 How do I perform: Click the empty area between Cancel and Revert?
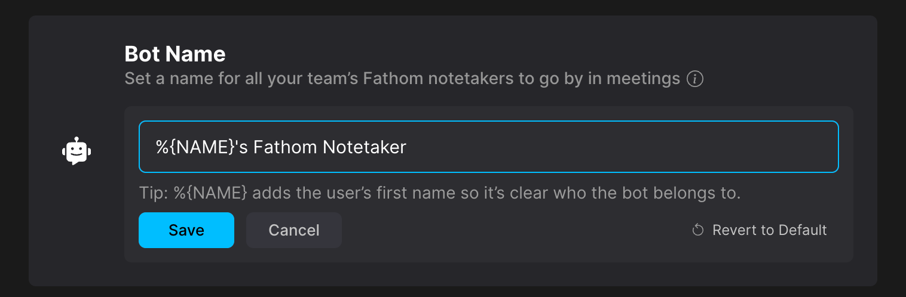tap(514, 230)
